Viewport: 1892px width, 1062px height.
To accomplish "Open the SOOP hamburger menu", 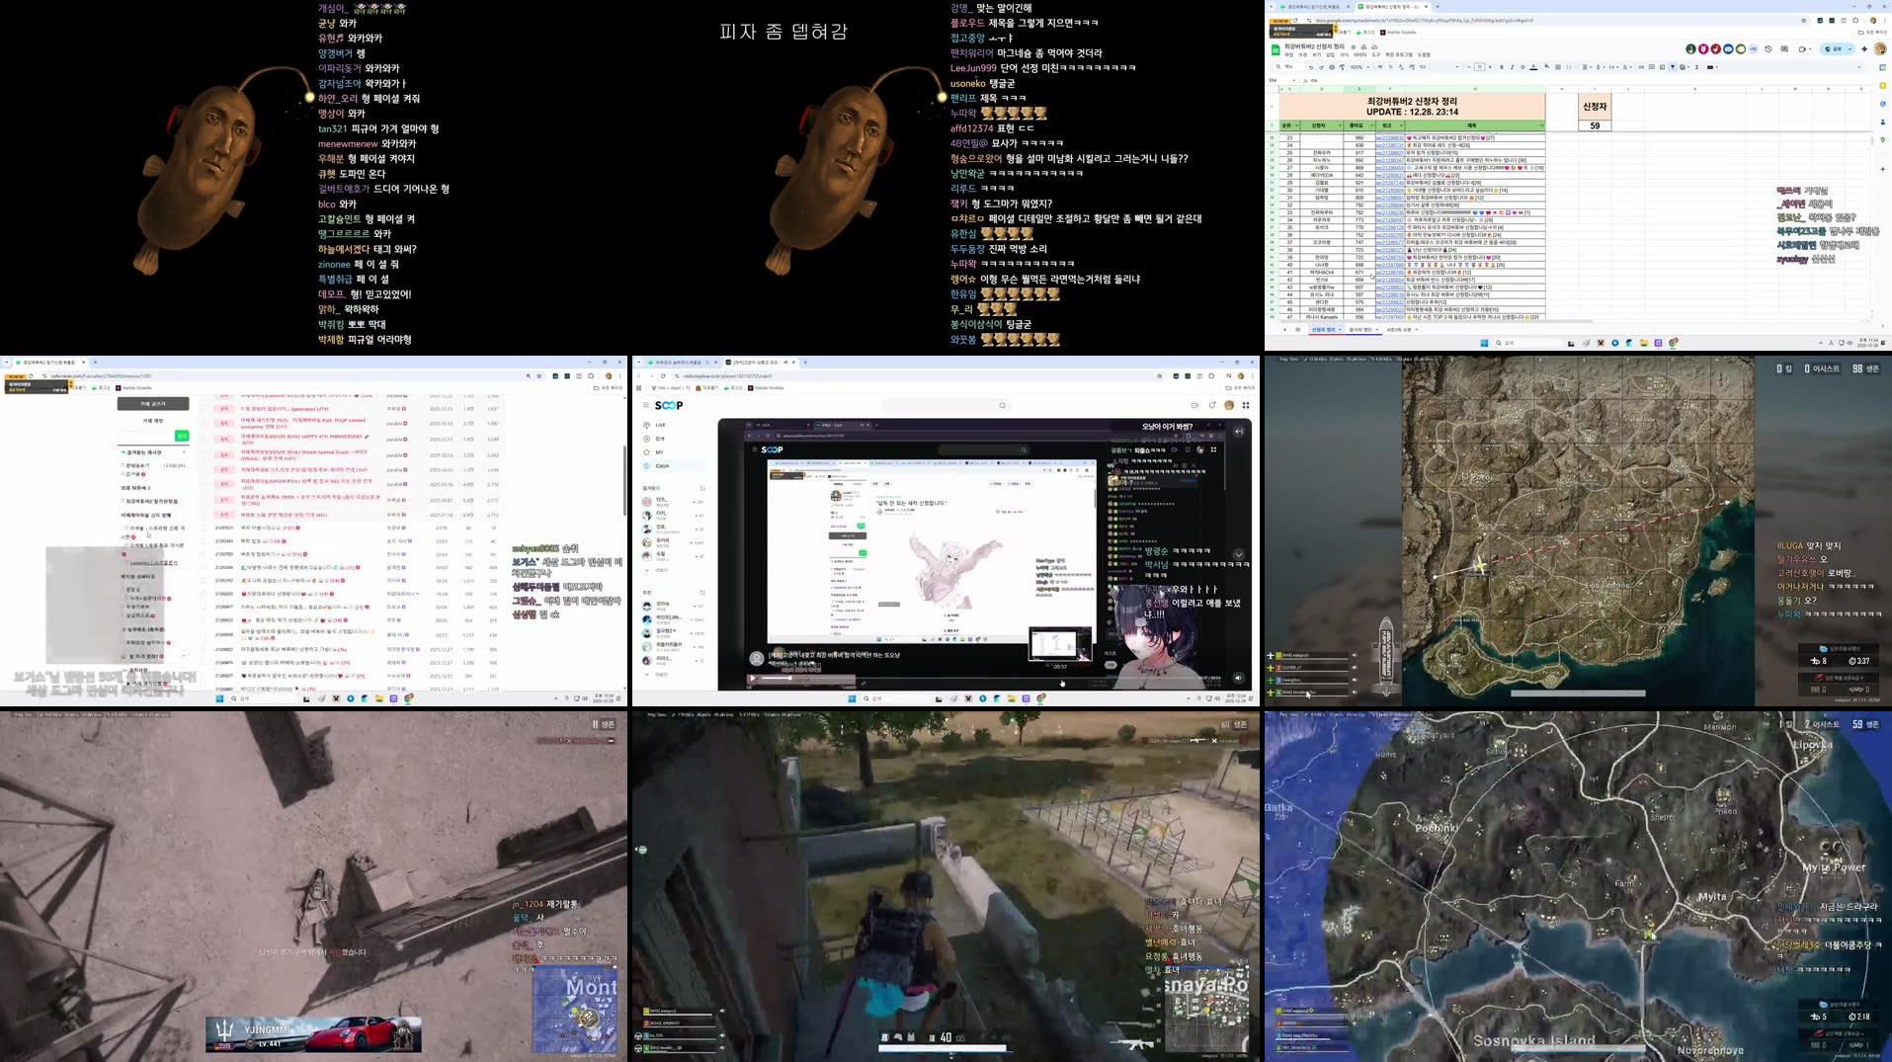I will (646, 405).
